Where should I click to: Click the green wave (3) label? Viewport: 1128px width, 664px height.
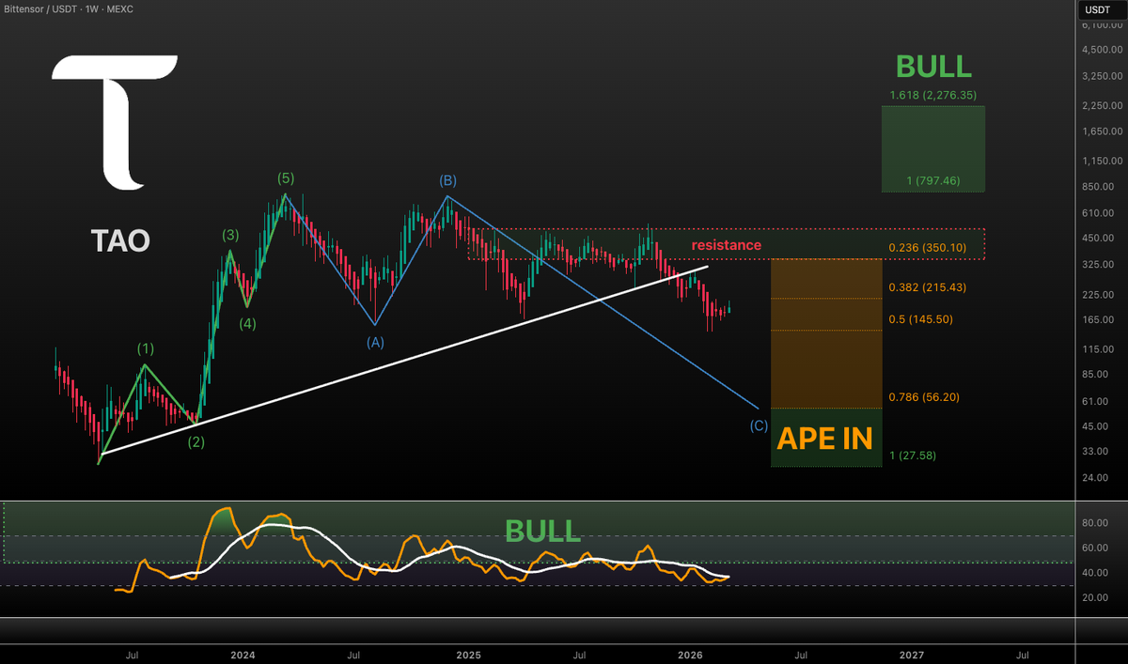coord(231,234)
